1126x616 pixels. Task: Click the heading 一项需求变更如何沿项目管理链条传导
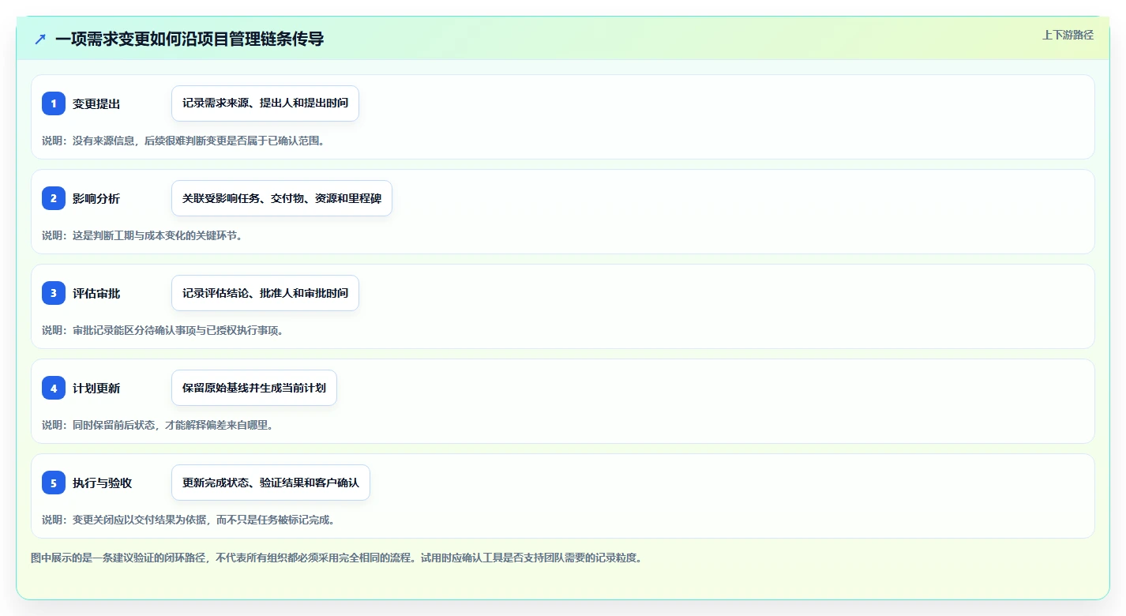[x=190, y=39]
